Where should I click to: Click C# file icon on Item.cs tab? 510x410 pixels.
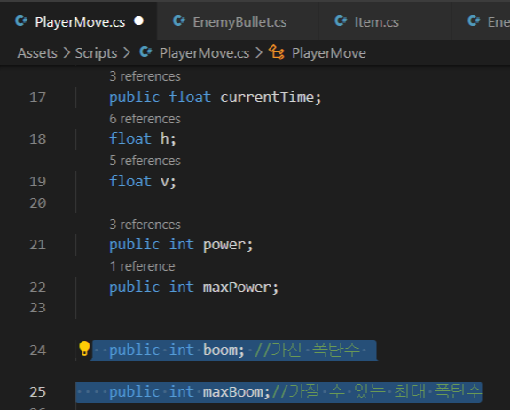pos(341,20)
